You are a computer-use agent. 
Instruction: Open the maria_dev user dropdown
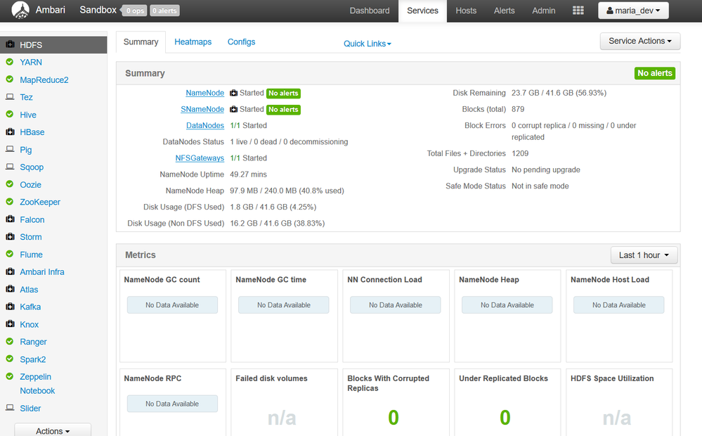click(x=633, y=11)
